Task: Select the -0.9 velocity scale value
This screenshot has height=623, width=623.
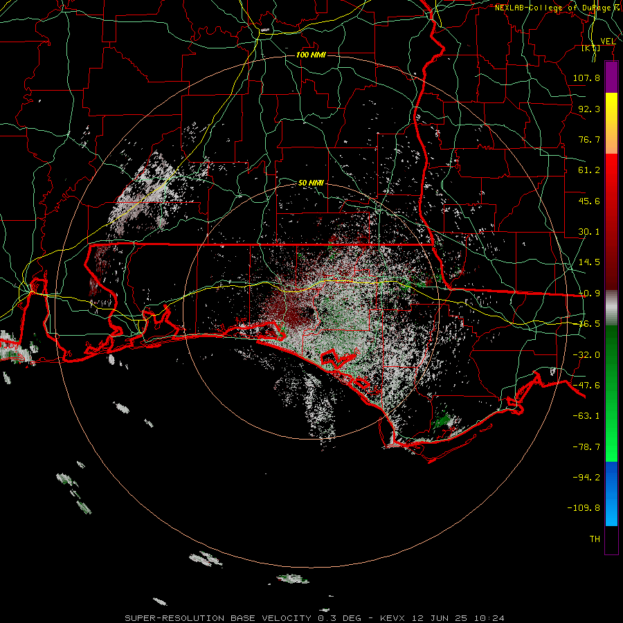Action: 589,294
